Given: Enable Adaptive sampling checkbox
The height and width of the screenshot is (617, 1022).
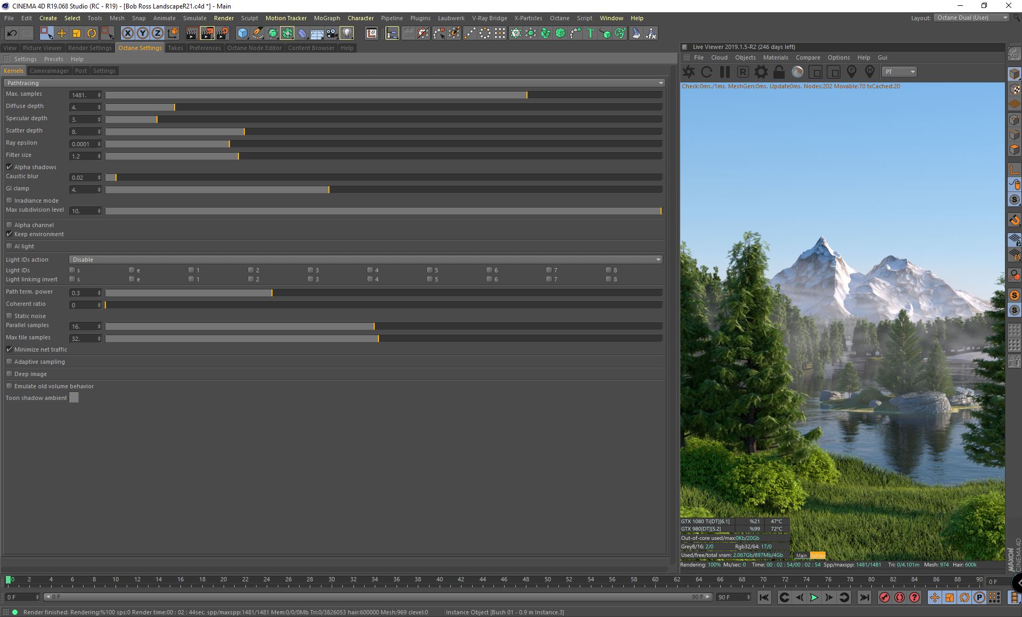Looking at the screenshot, I should [x=10, y=362].
